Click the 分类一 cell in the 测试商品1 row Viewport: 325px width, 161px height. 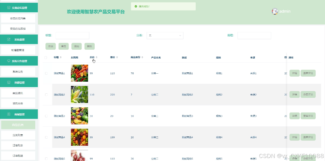155,73
